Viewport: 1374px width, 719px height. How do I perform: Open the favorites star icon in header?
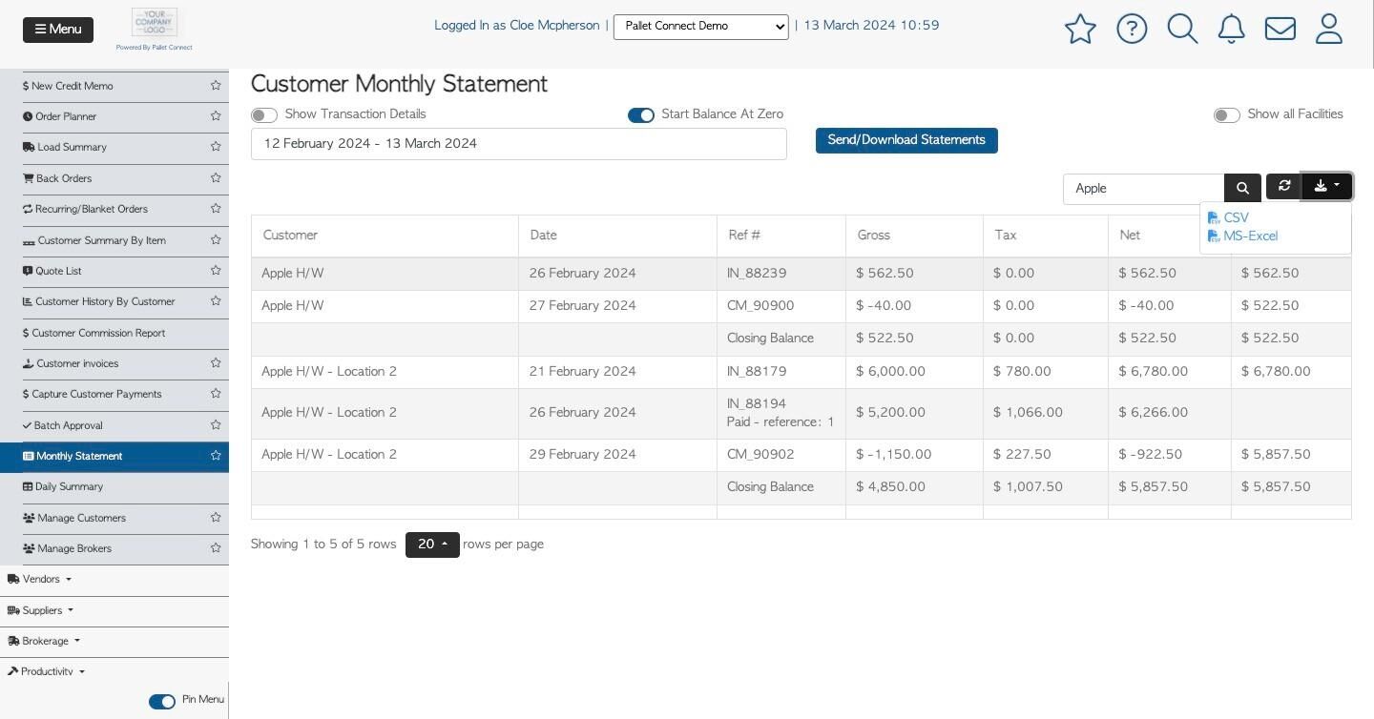pyautogui.click(x=1080, y=29)
